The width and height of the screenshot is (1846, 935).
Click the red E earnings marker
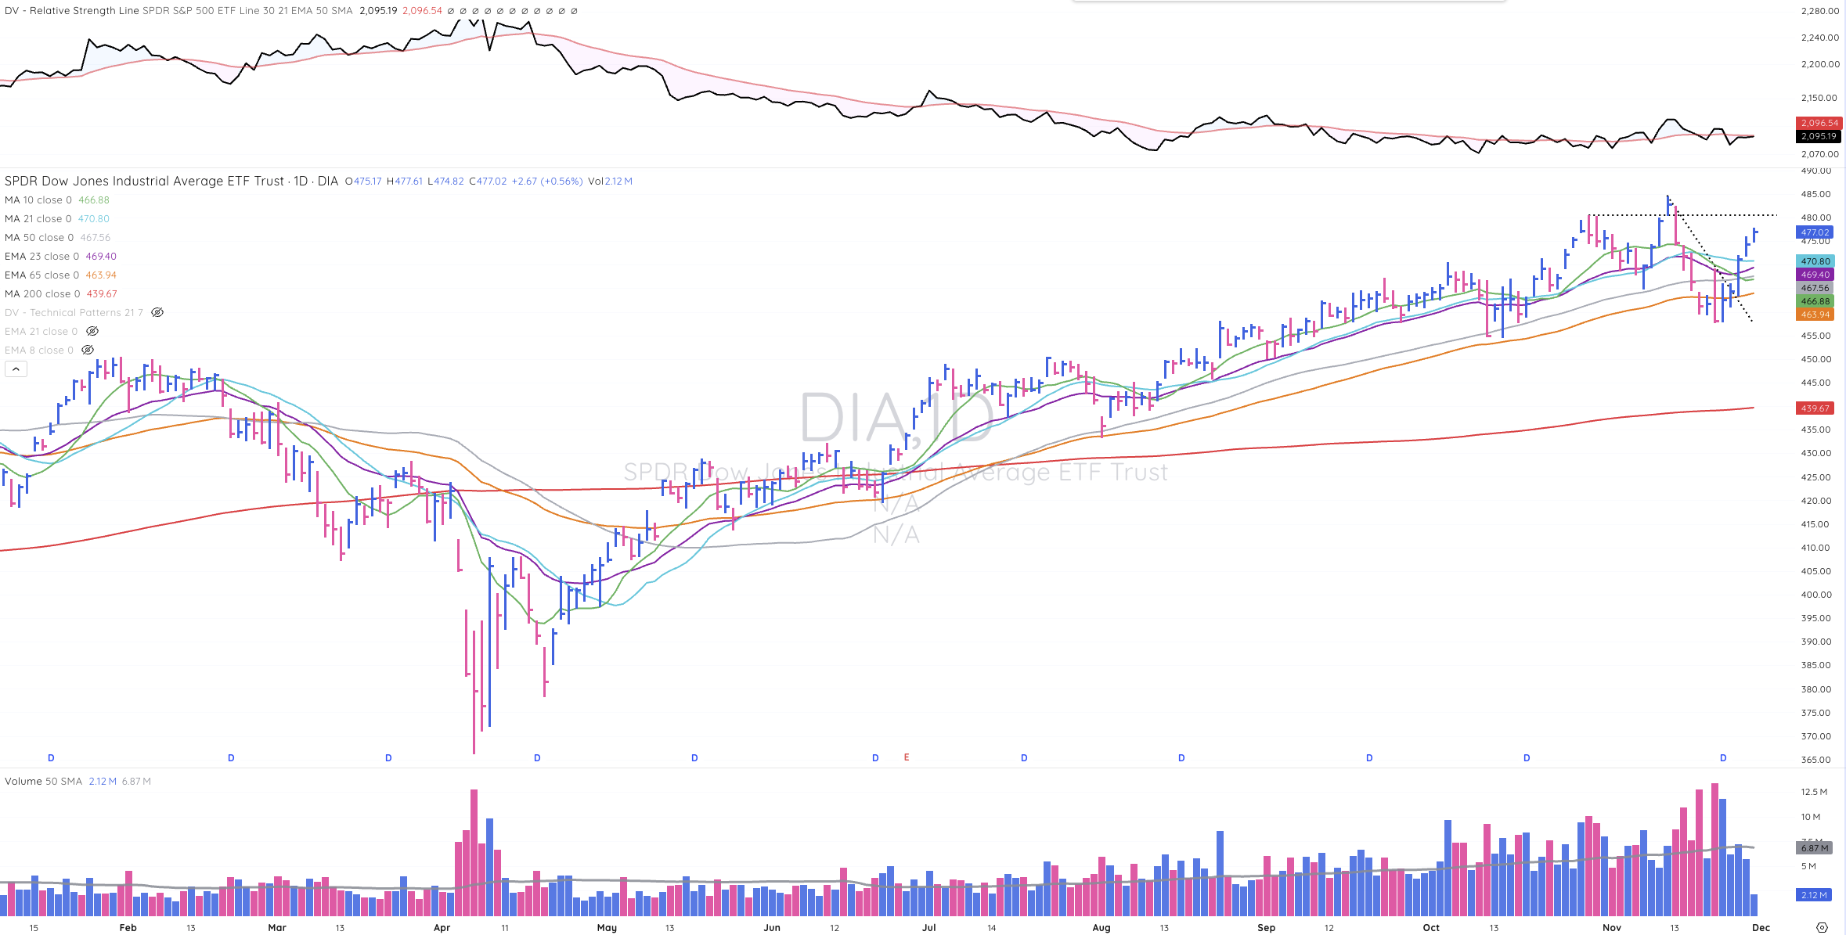point(907,757)
